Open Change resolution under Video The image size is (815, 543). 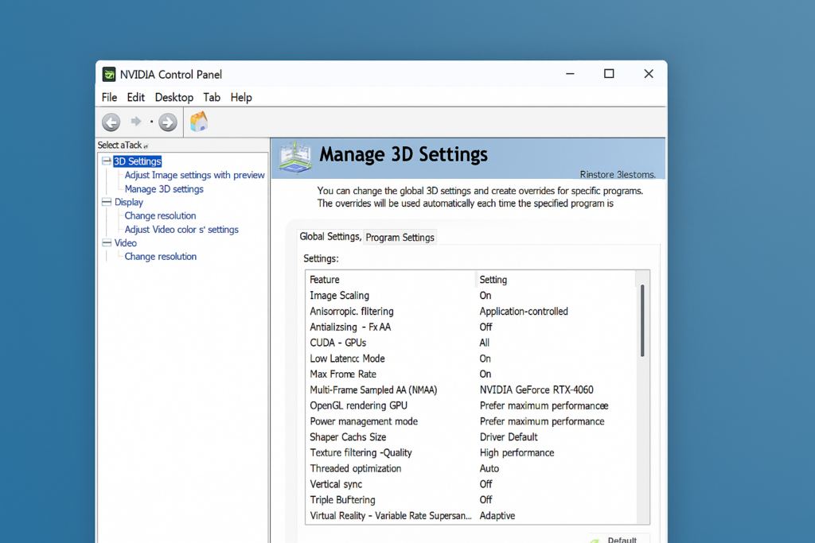(160, 257)
